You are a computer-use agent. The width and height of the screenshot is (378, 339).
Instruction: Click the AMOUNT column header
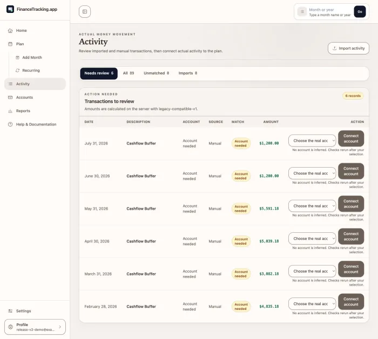click(271, 122)
